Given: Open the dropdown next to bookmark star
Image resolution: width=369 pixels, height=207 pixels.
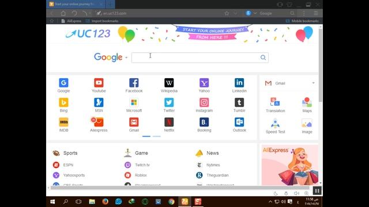Looking at the screenshot, I should [x=235, y=13].
